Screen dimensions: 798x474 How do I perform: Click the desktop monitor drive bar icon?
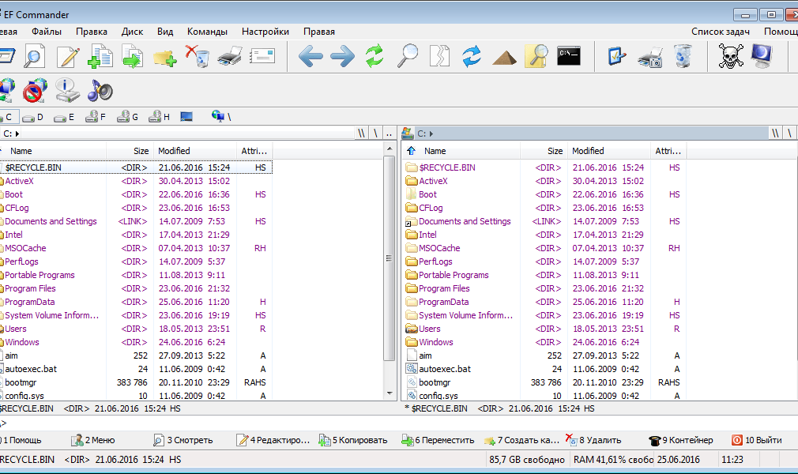tap(186, 117)
